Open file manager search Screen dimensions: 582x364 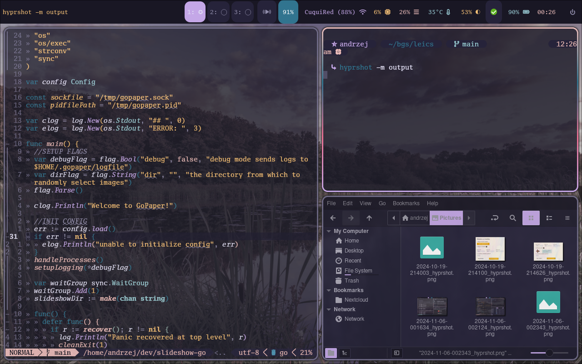513,218
